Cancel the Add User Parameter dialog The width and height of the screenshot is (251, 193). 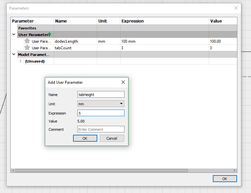[112, 138]
